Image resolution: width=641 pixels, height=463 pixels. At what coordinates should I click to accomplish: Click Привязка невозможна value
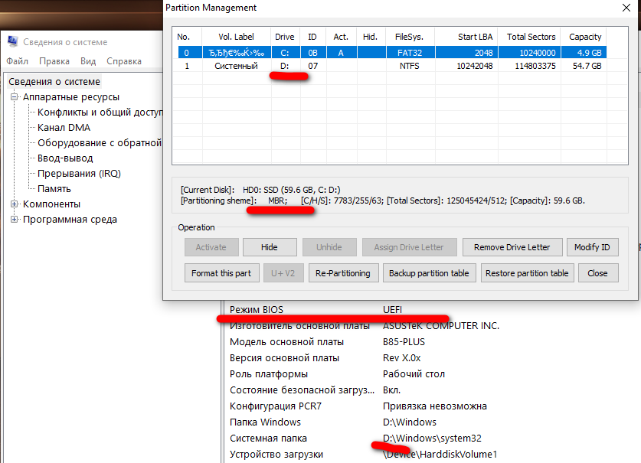435,406
